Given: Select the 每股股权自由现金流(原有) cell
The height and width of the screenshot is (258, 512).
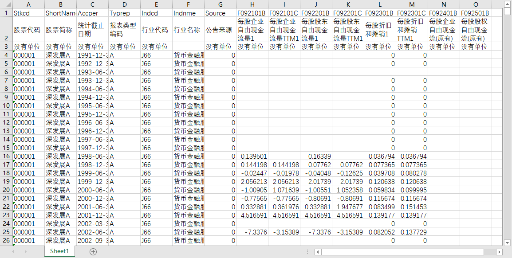Looking at the screenshot, I should coord(476,30).
